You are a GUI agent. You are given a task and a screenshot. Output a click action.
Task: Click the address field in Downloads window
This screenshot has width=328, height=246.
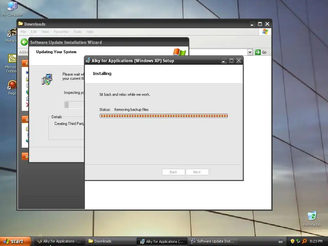[x=218, y=52]
